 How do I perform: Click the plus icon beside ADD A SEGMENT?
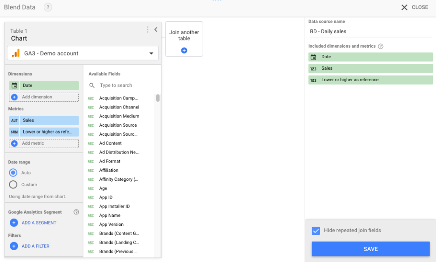tap(14, 222)
